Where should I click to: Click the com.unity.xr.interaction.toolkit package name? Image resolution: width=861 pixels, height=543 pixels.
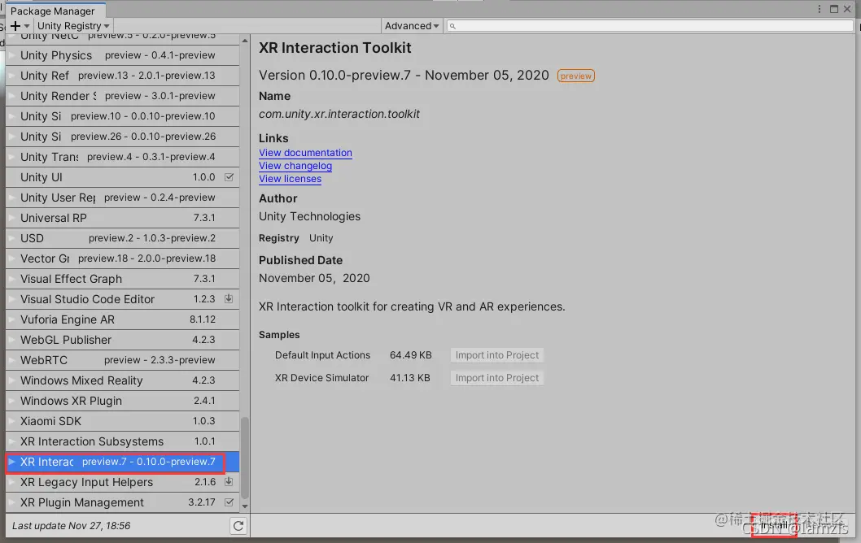[339, 114]
